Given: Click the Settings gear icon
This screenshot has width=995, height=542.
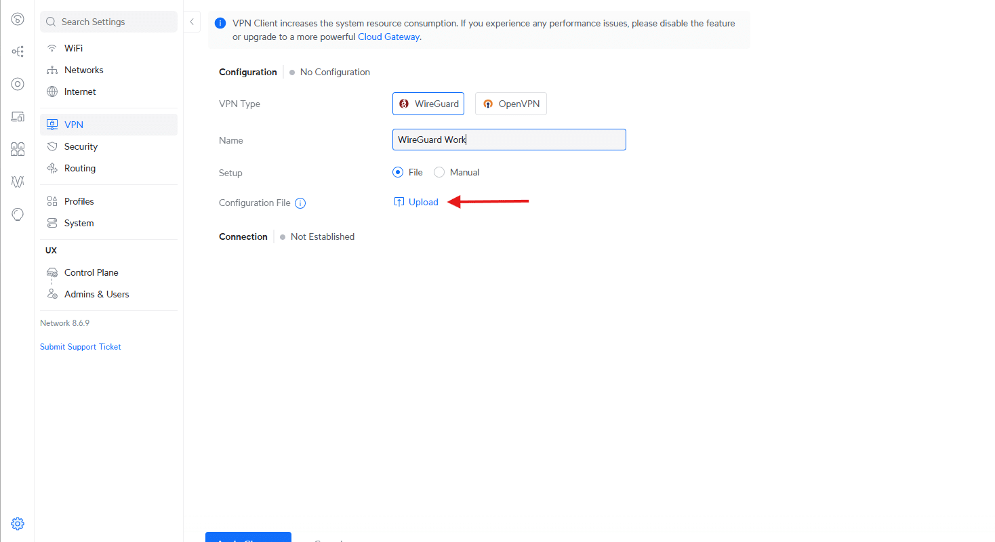Looking at the screenshot, I should 18,524.
